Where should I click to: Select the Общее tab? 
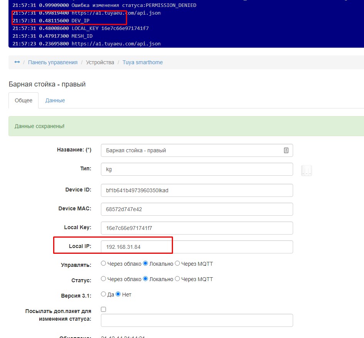(x=23, y=100)
